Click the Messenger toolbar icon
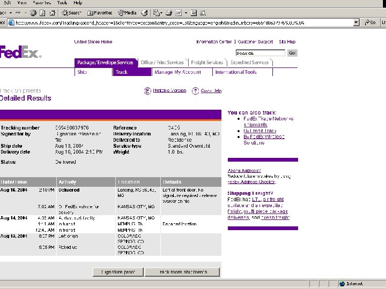 [x=203, y=13]
